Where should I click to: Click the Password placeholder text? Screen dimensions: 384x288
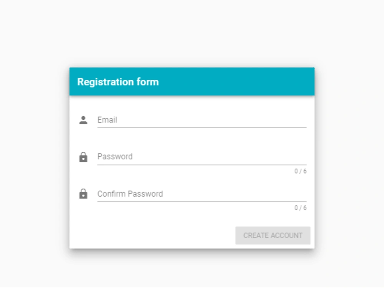(115, 157)
